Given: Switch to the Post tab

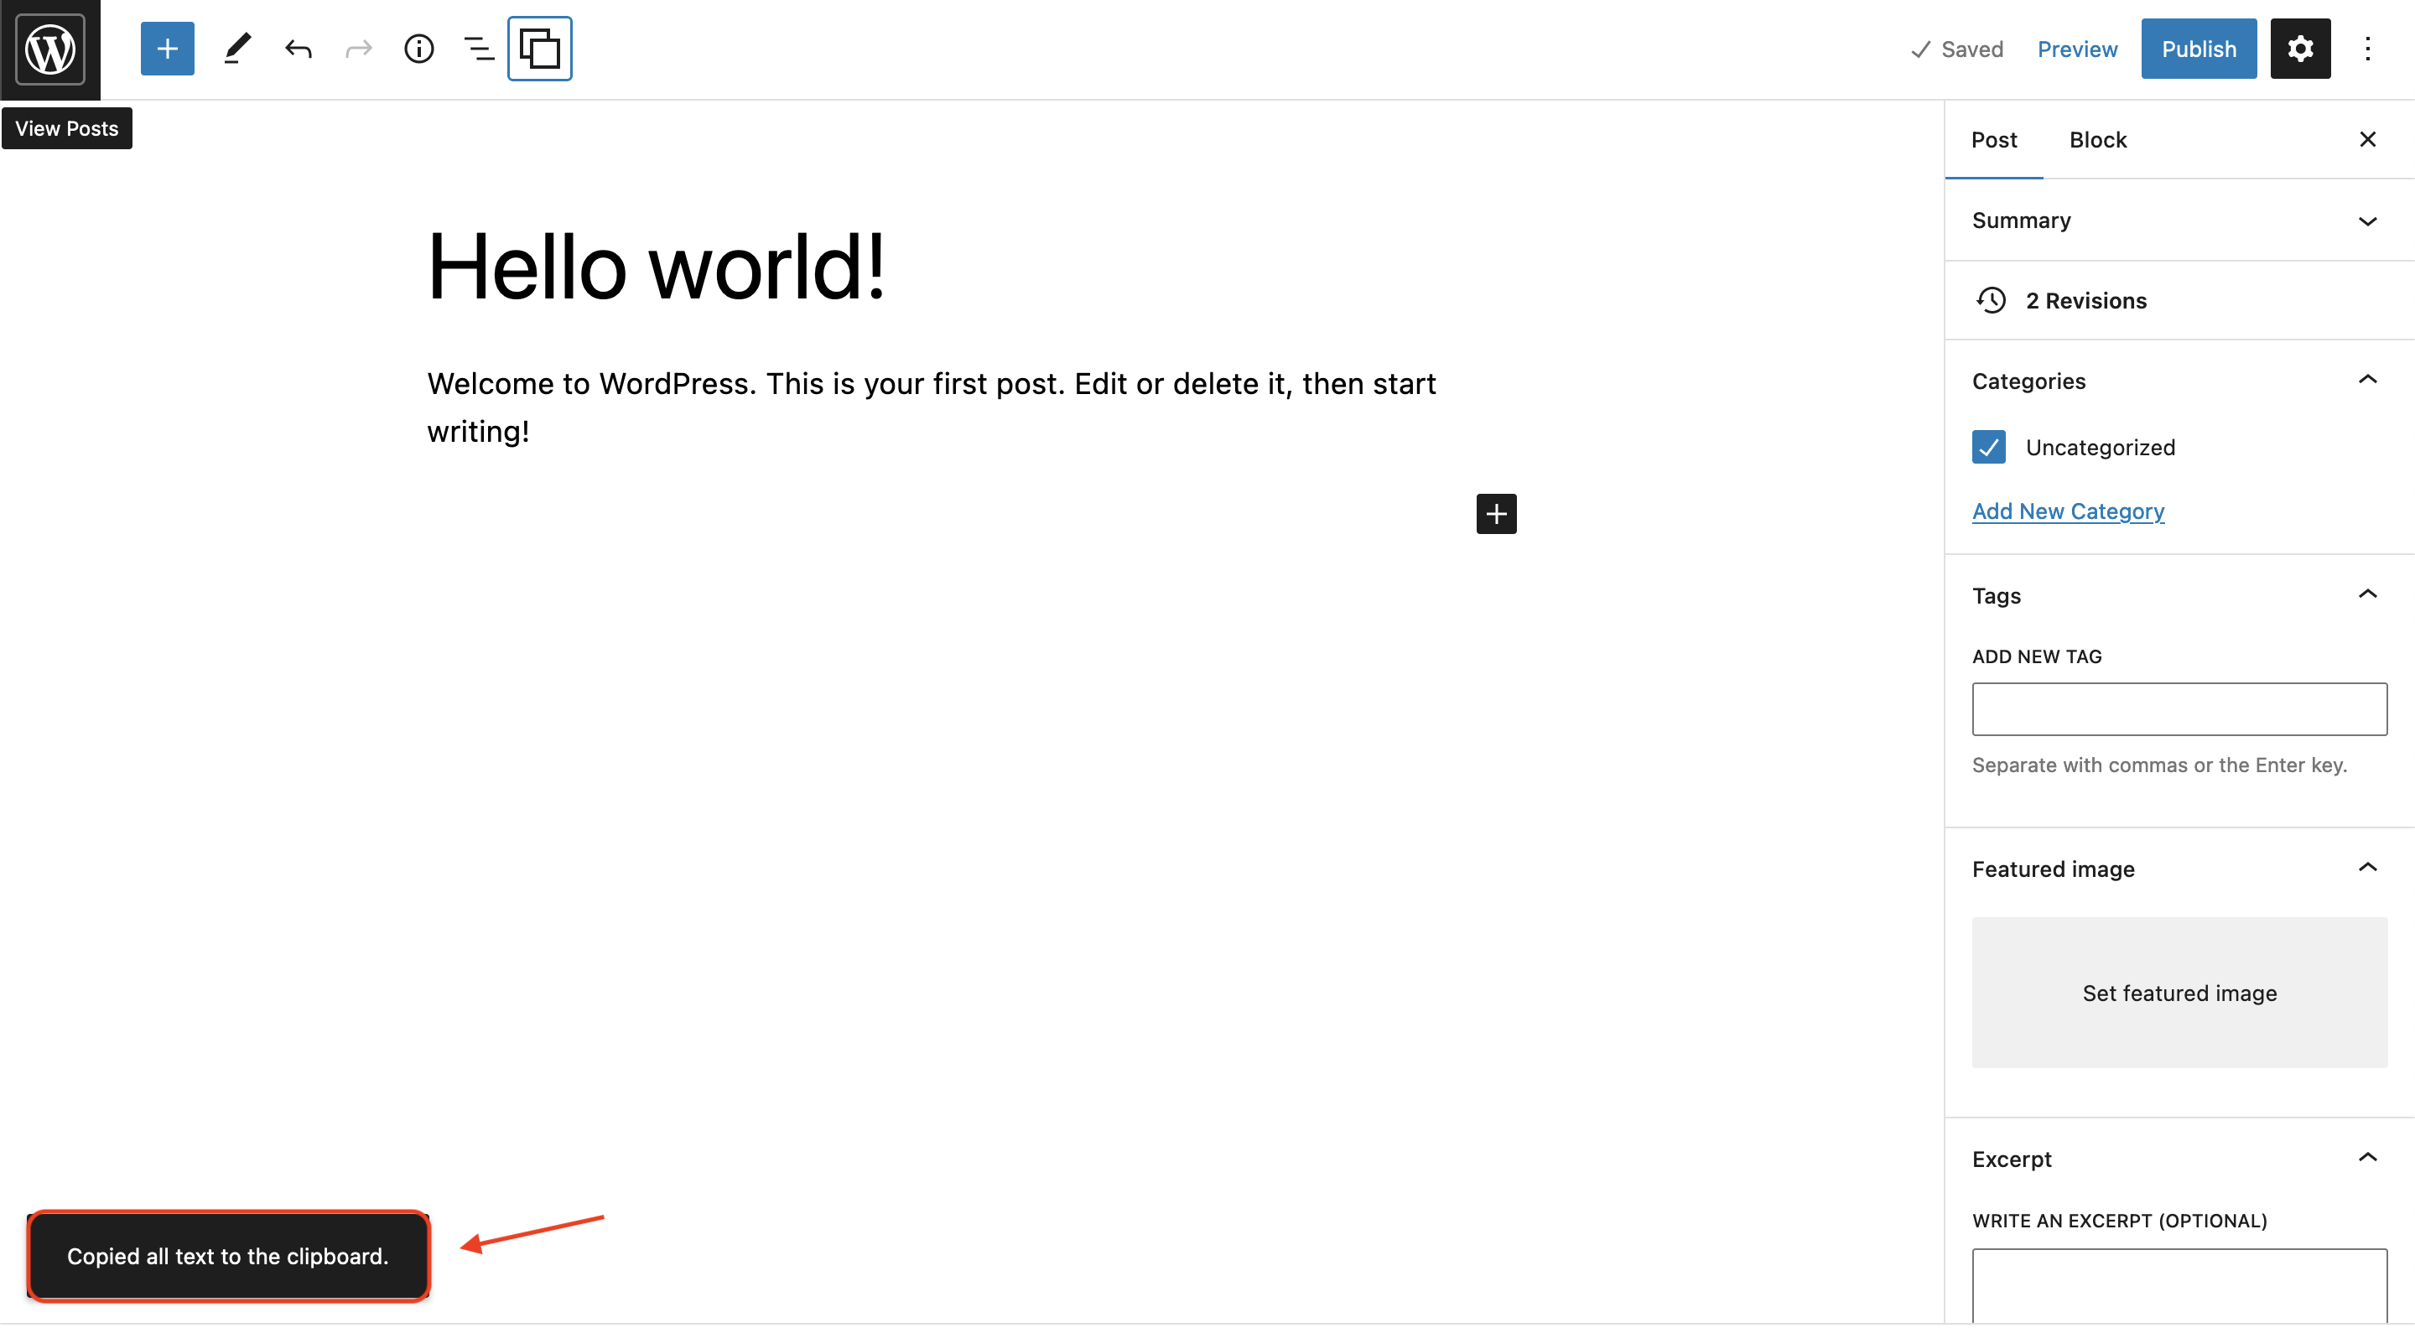Looking at the screenshot, I should point(1994,140).
